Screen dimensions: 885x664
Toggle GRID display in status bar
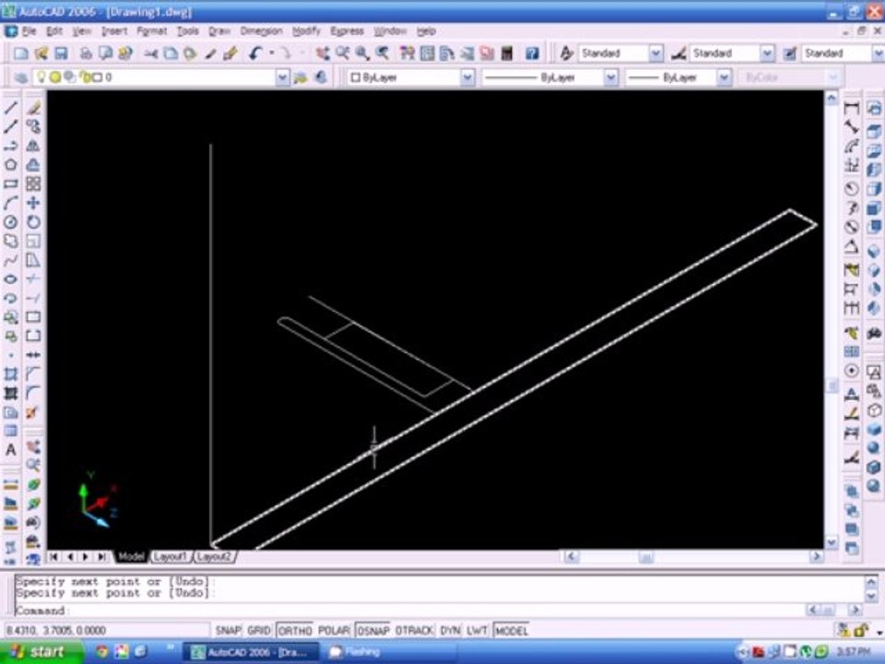click(x=259, y=630)
